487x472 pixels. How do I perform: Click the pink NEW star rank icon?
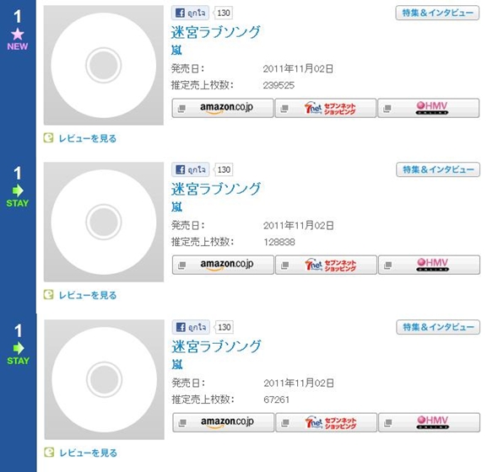click(18, 34)
